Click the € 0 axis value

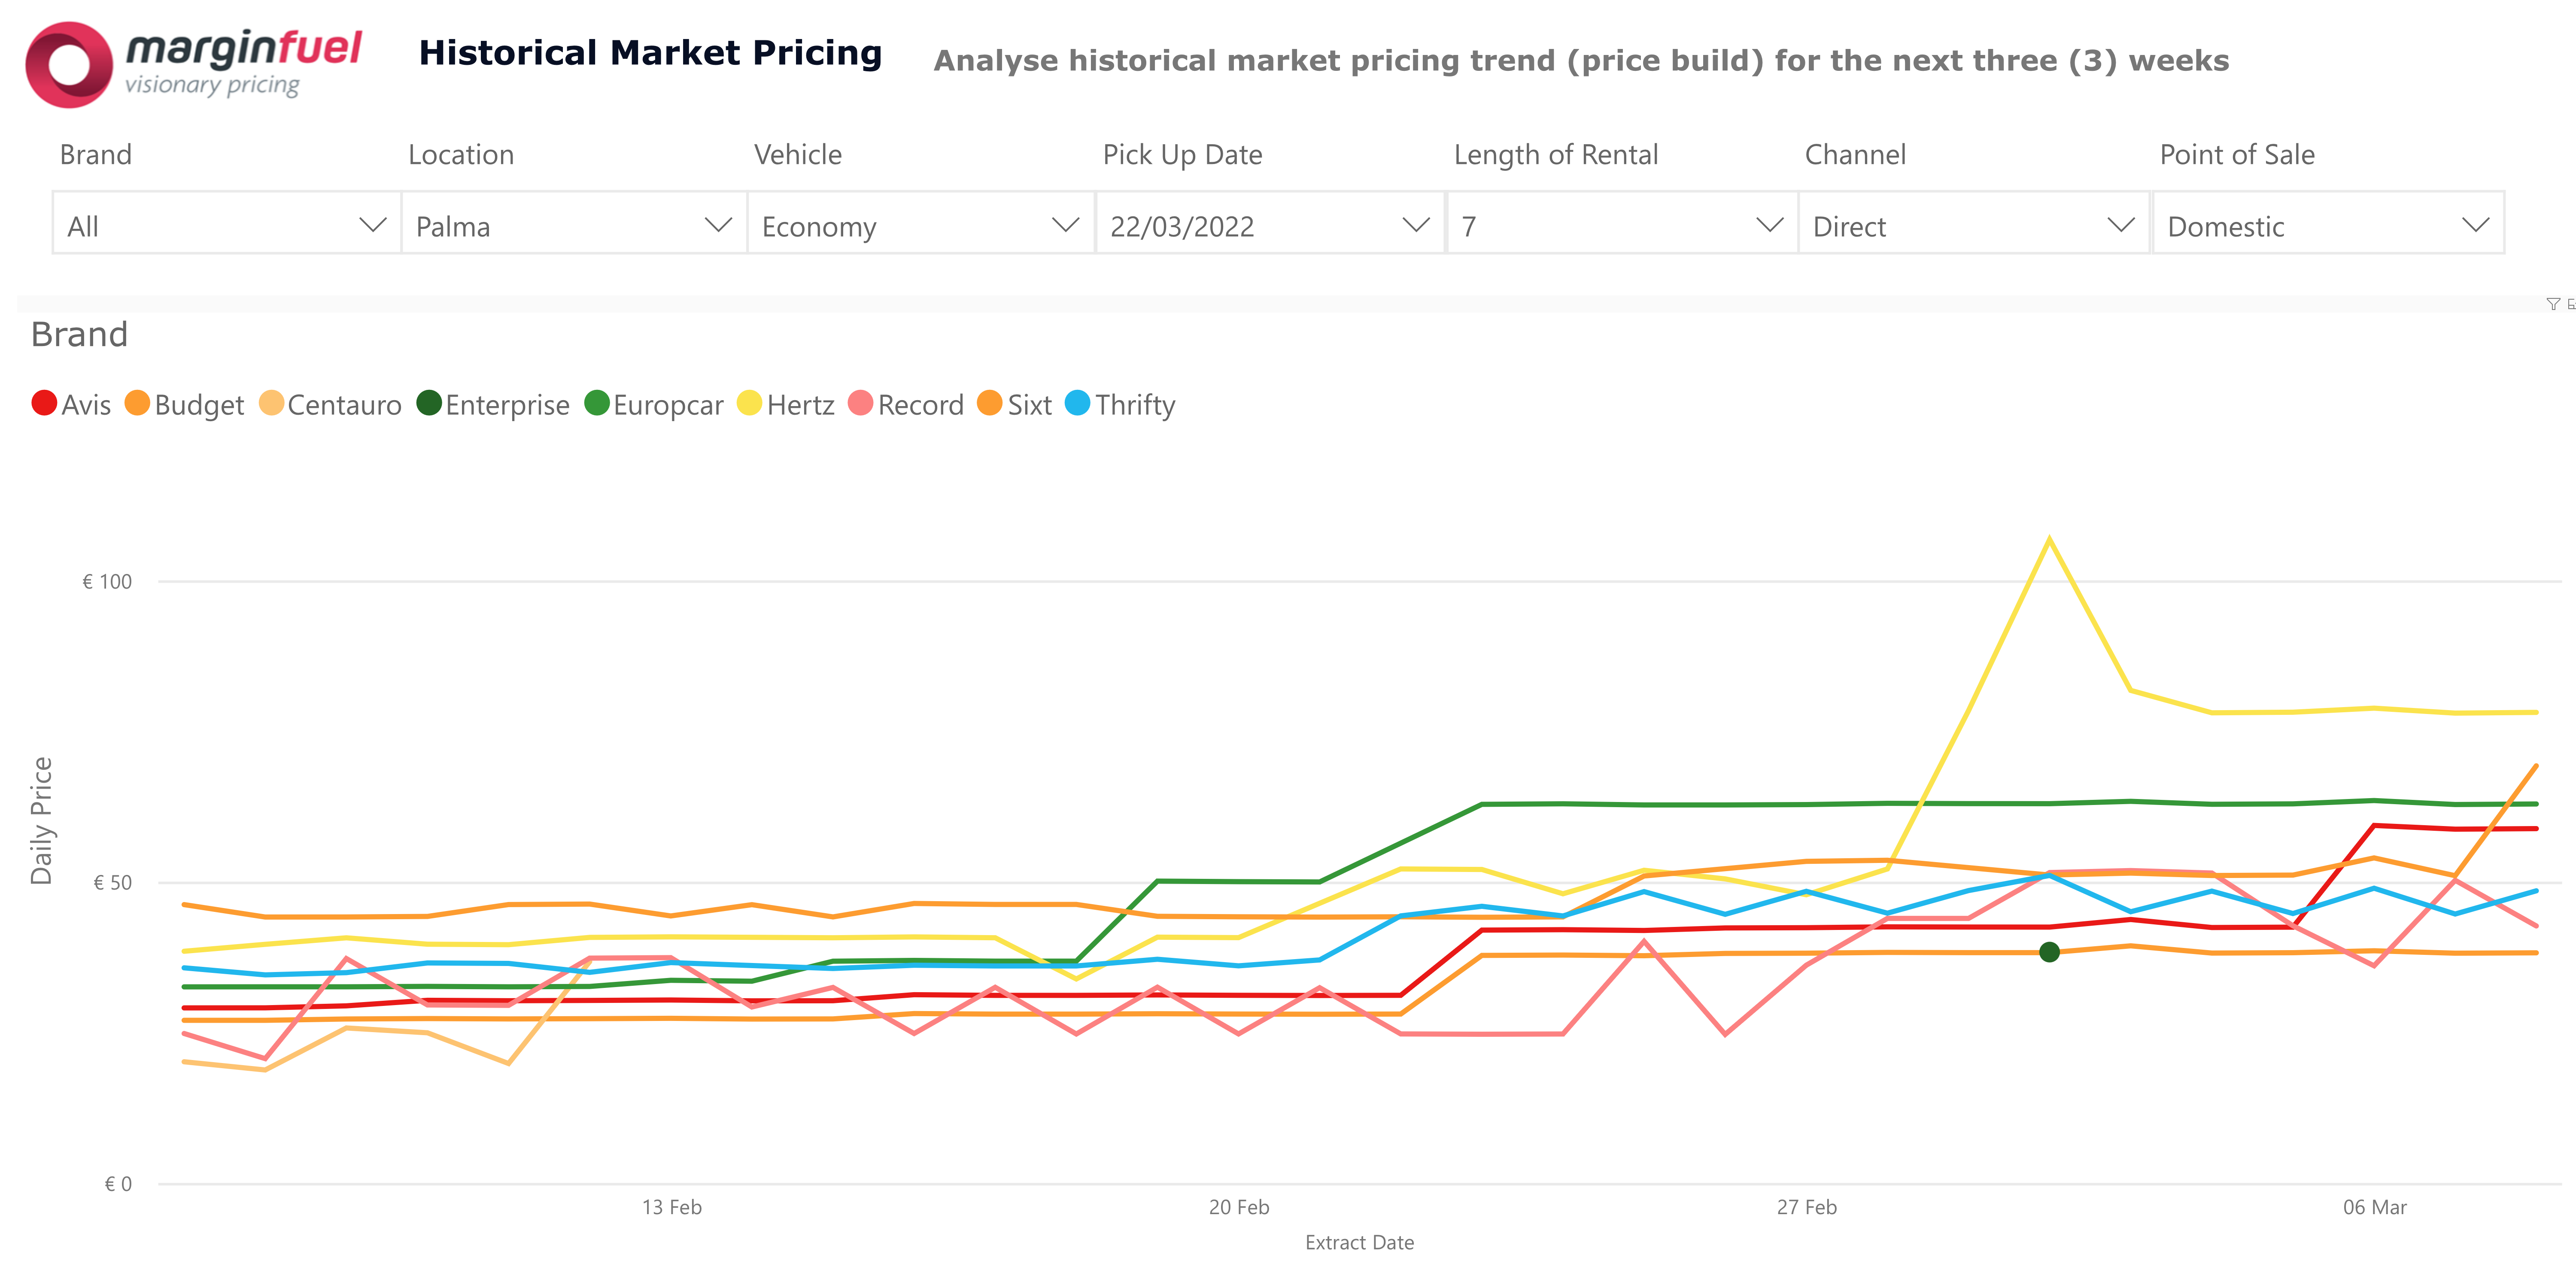(118, 1184)
